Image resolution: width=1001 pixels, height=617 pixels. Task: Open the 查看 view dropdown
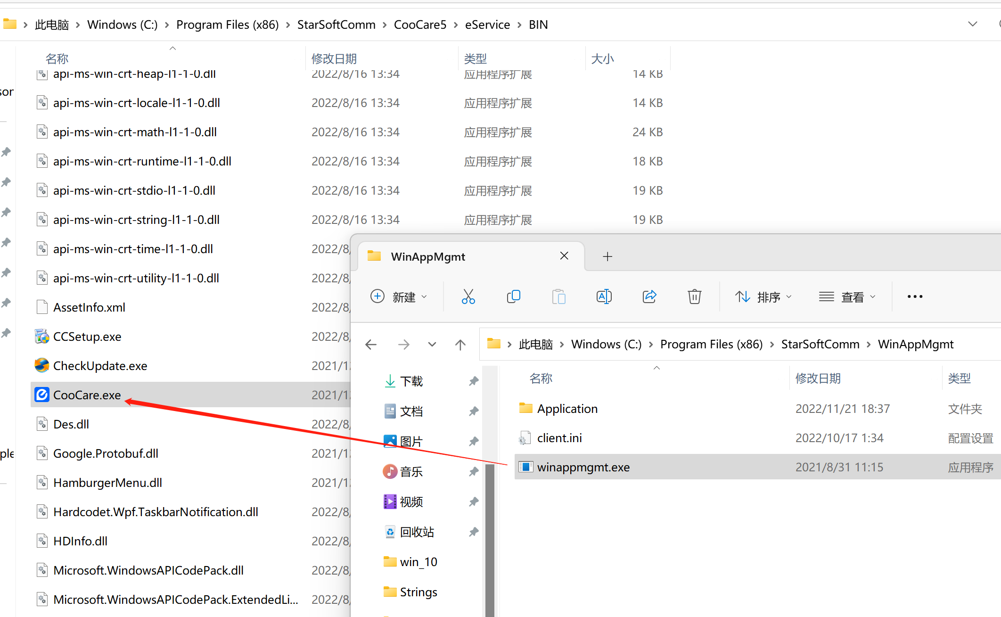[847, 296]
